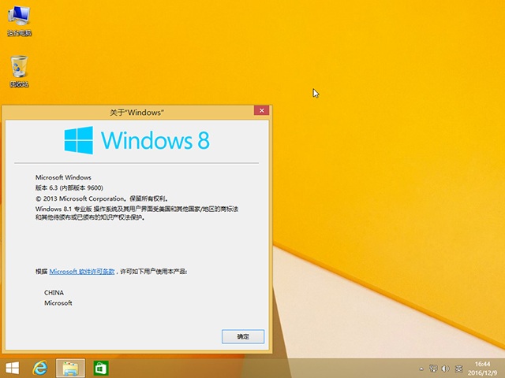
Task: Click the 版本 6.3 (内部版本 9600) text
Action: click(69, 187)
